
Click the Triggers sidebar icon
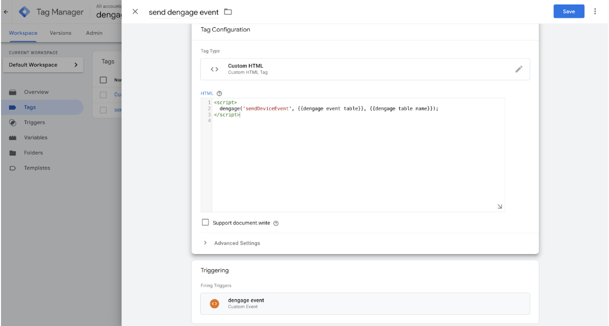[x=13, y=122]
